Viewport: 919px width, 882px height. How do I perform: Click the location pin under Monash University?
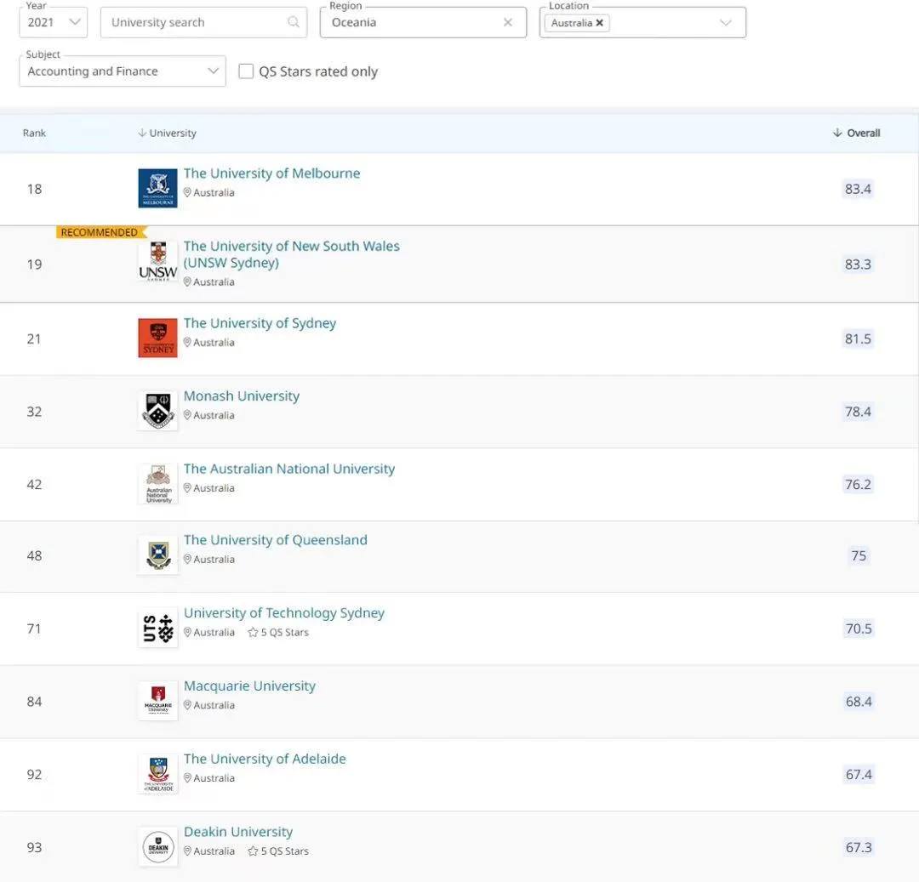click(x=187, y=415)
